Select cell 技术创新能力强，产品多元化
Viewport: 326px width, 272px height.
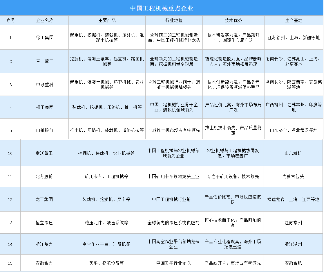pos(233,85)
